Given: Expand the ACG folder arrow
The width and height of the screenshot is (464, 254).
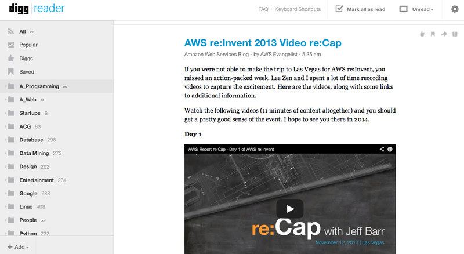Looking at the screenshot, I should (6, 126).
